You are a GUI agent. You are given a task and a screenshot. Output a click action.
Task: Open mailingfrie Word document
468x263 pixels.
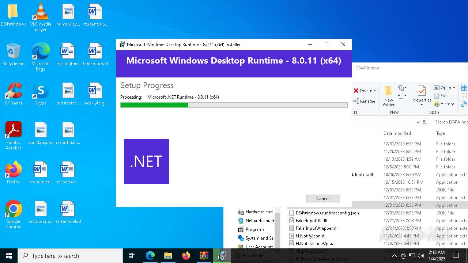point(68,55)
